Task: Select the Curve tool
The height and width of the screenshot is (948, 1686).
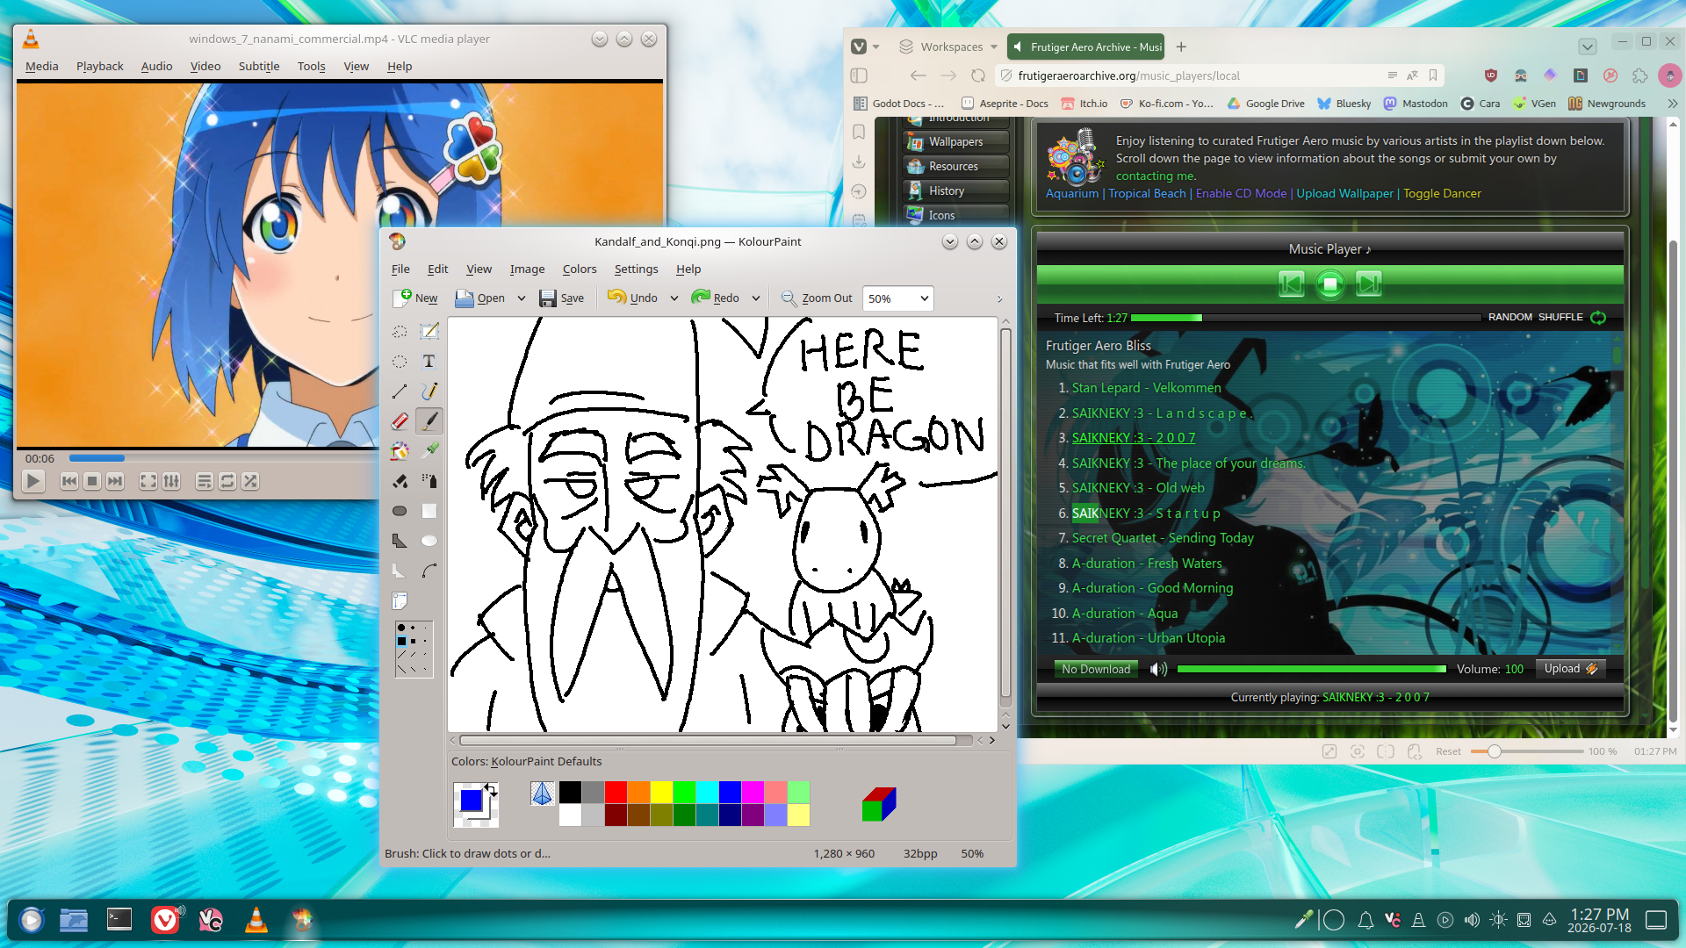Action: coord(429,571)
